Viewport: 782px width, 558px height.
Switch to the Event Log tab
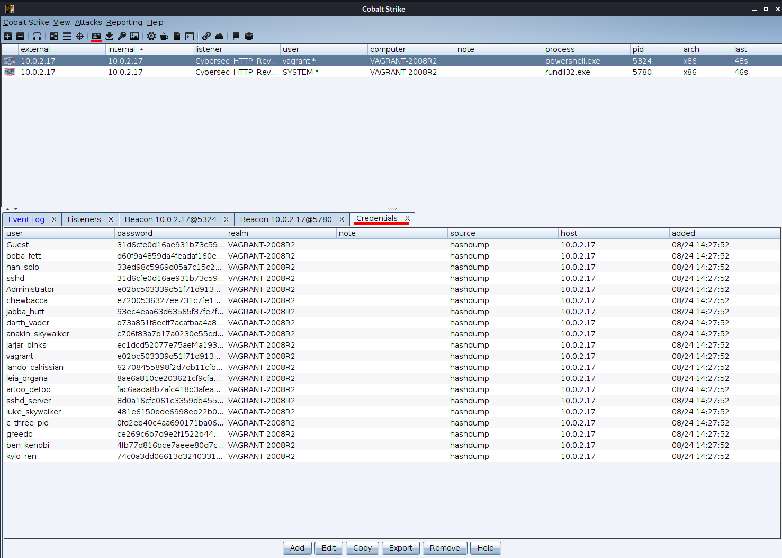(x=26, y=219)
